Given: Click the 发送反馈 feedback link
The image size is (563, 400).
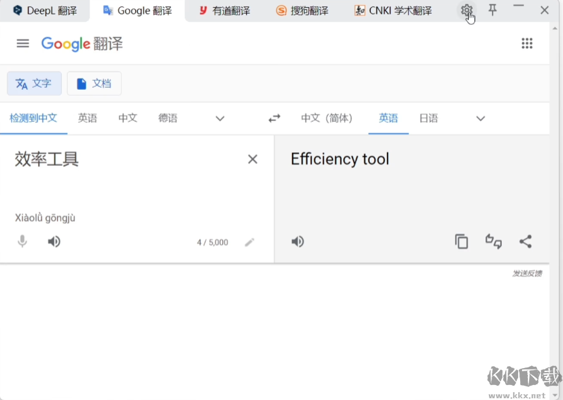Looking at the screenshot, I should point(527,274).
